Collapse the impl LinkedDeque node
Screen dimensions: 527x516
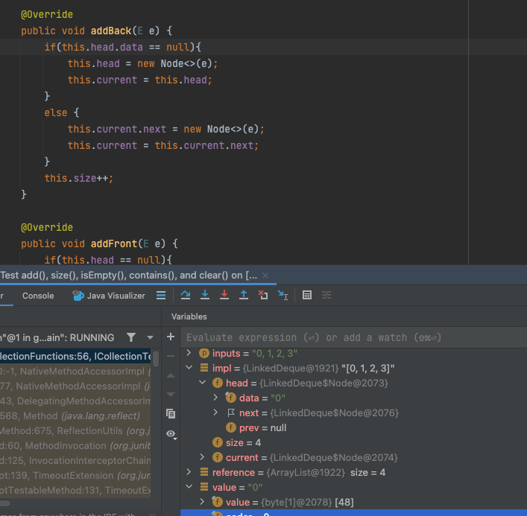pyautogui.click(x=189, y=369)
